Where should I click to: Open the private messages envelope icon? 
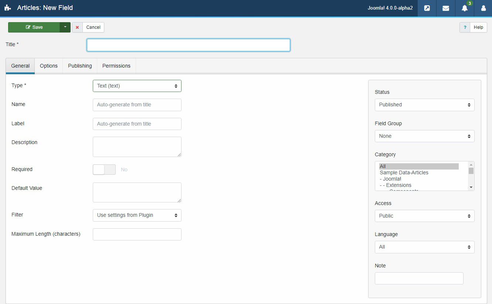[446, 8]
